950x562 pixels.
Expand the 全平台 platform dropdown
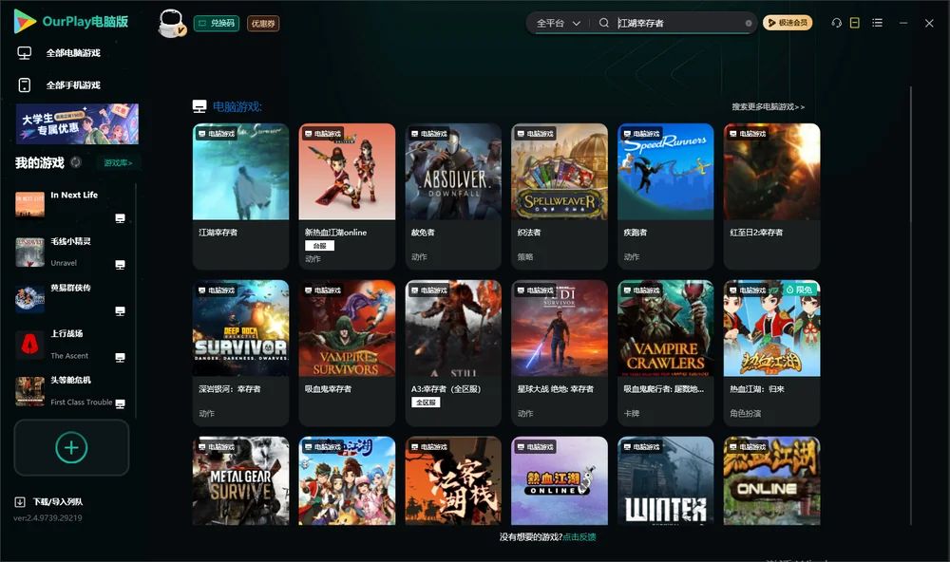[559, 23]
